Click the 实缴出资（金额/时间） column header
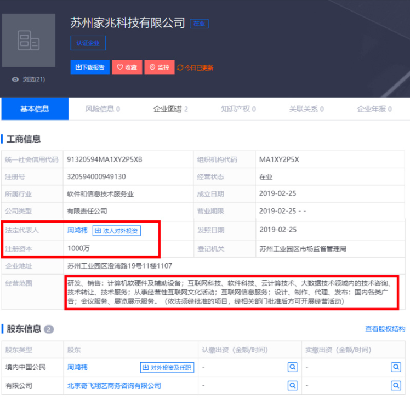Image resolution: width=410 pixels, height=399 pixels. [x=338, y=350]
